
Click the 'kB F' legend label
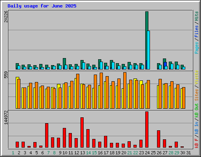(197, 143)
